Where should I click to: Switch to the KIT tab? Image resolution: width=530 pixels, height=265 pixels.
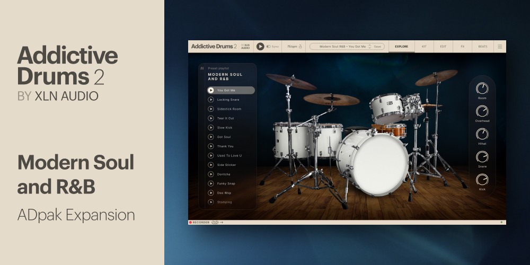click(424, 47)
